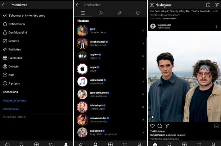Remove applemusic from recent searches
Viewport: 221px width, 146px height.
point(143,82)
